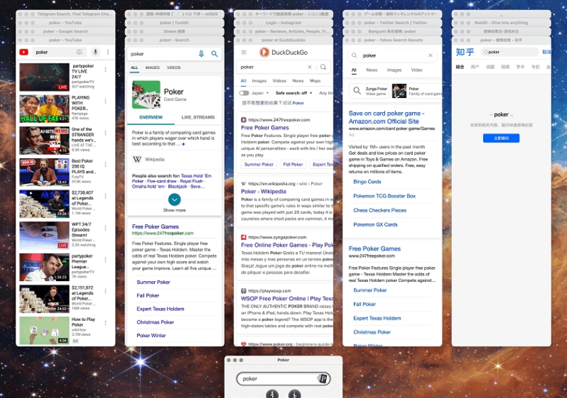The height and width of the screenshot is (398, 567).
Task: Click the Yahoo search magnifier icon
Action: pyautogui.click(x=355, y=55)
